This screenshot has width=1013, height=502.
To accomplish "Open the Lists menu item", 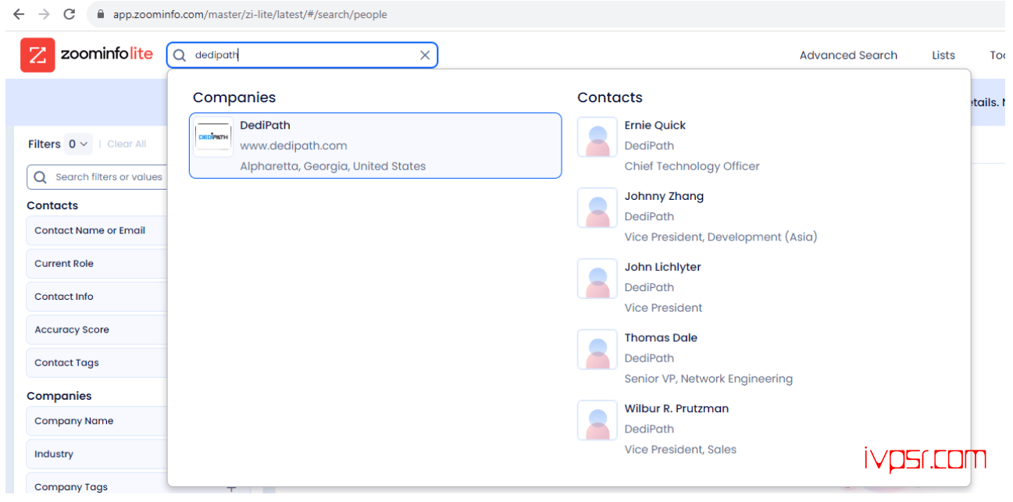I will point(943,55).
